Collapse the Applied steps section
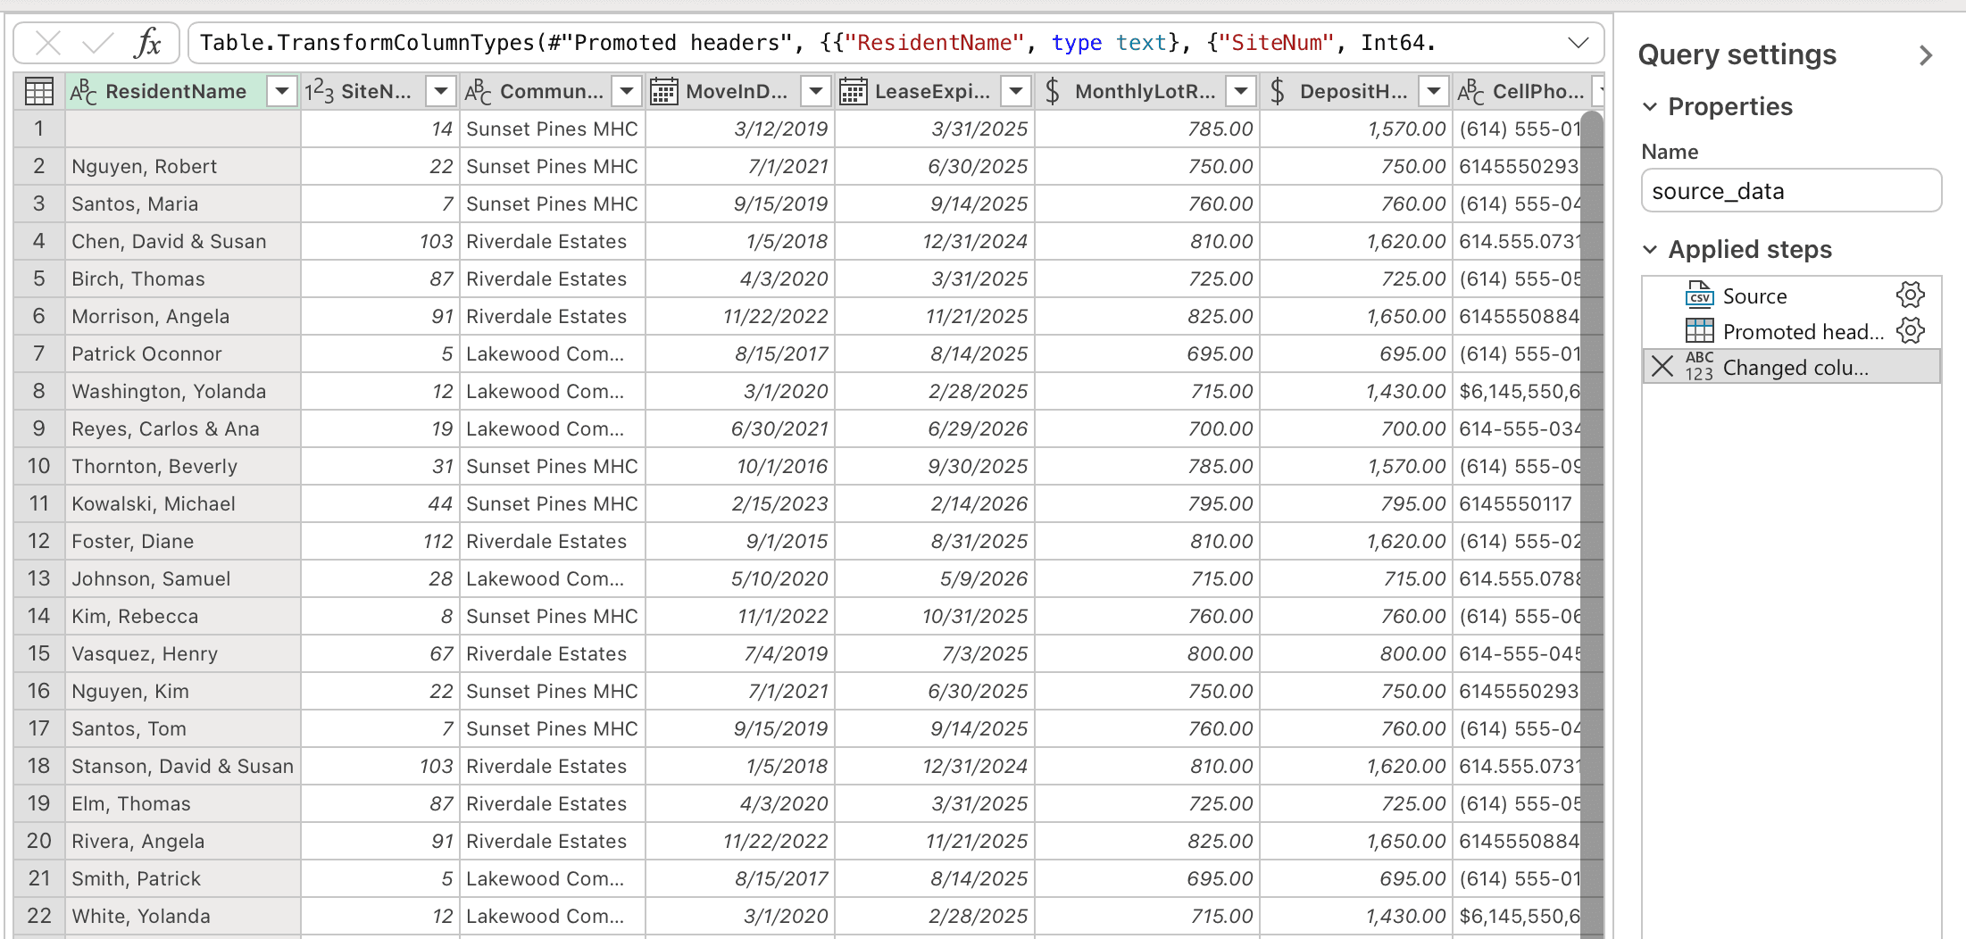 1650,250
